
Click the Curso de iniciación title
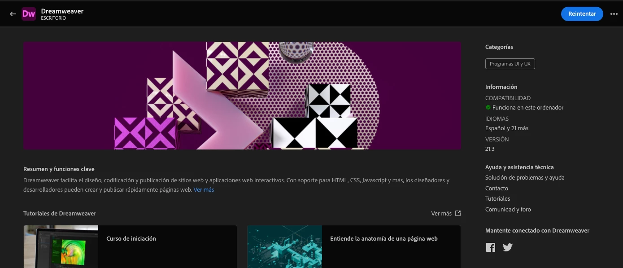coord(131,238)
